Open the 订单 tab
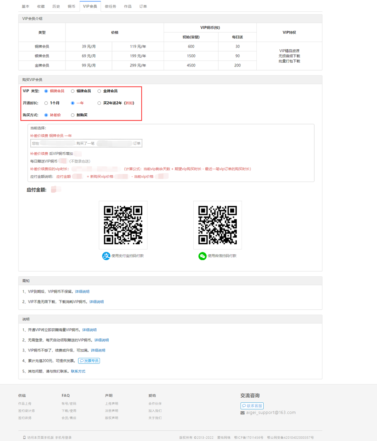 [x=143, y=7]
